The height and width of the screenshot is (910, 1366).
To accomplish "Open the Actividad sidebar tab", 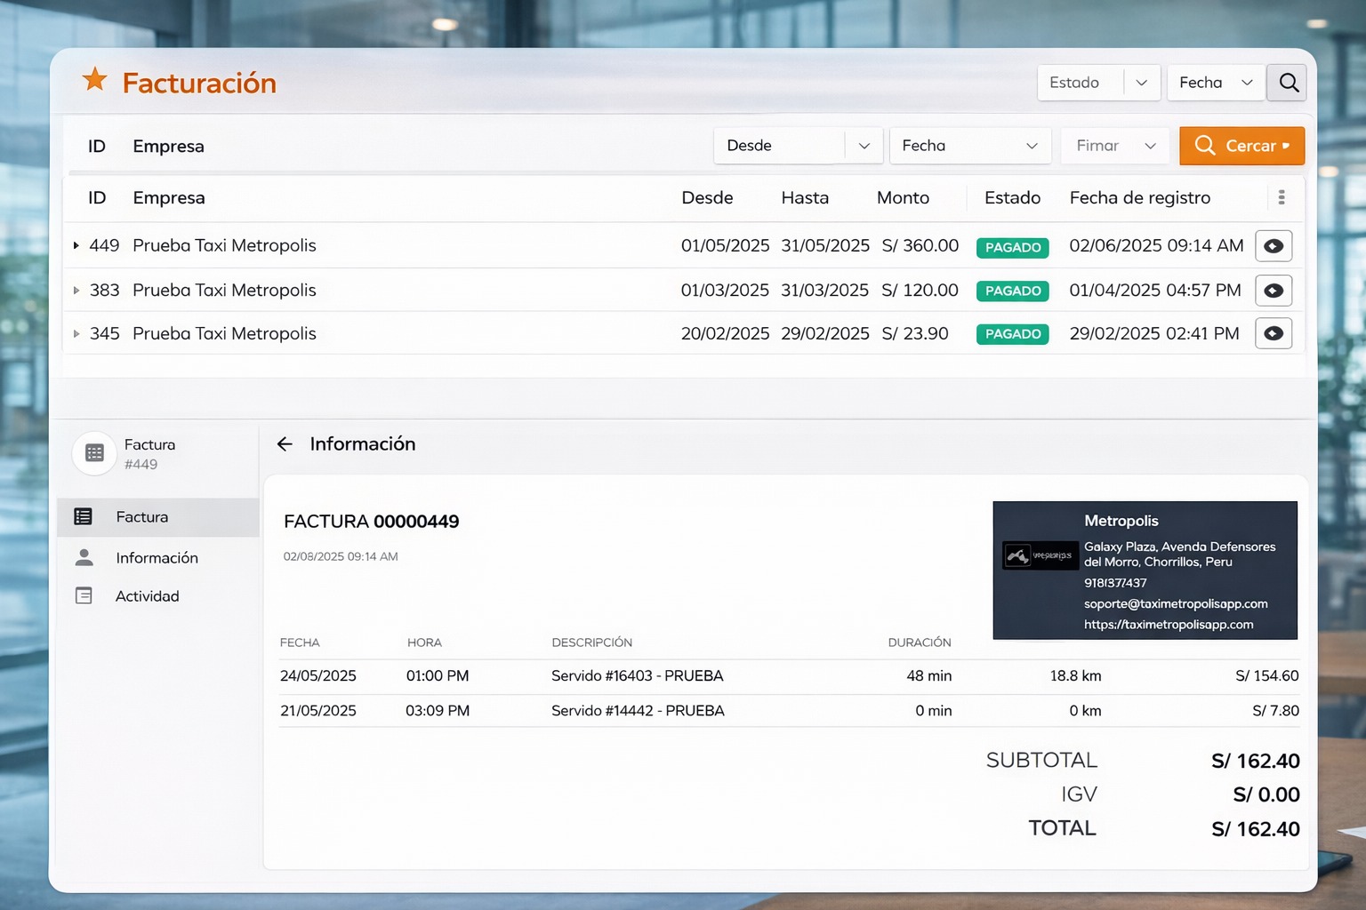I will 148,596.
